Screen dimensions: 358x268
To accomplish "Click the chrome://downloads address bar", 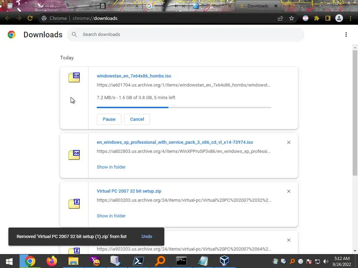I will tap(95, 18).
